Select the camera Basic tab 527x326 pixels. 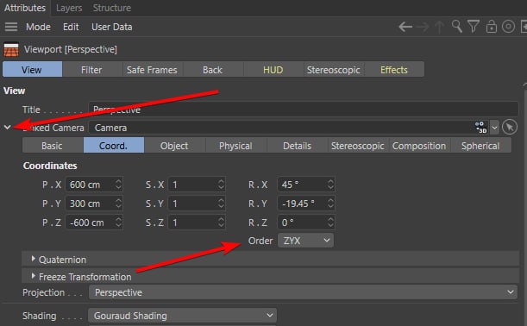click(x=52, y=146)
